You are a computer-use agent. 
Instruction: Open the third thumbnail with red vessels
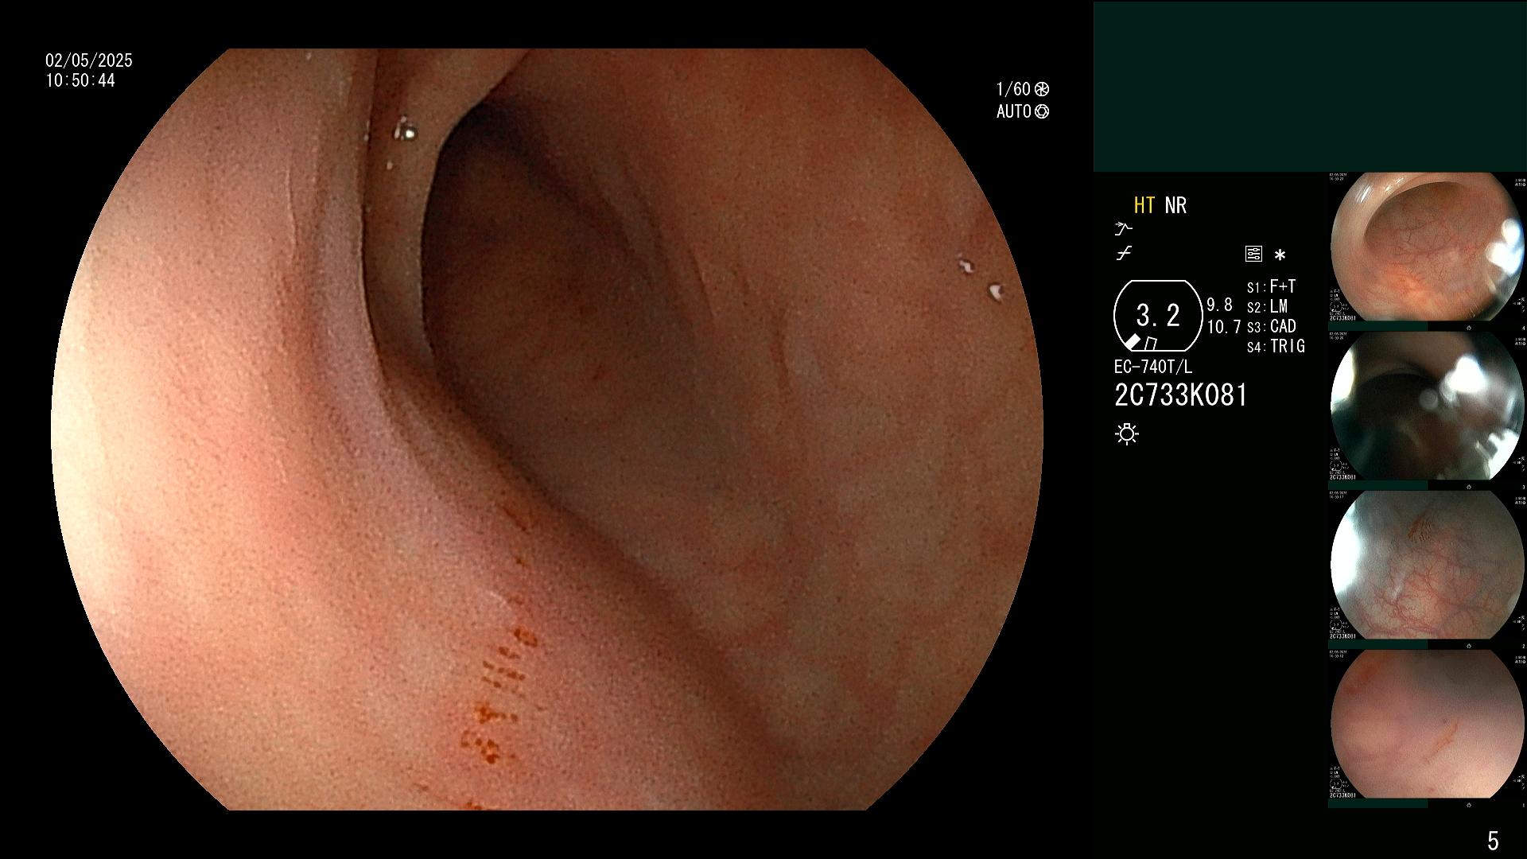click(x=1427, y=565)
